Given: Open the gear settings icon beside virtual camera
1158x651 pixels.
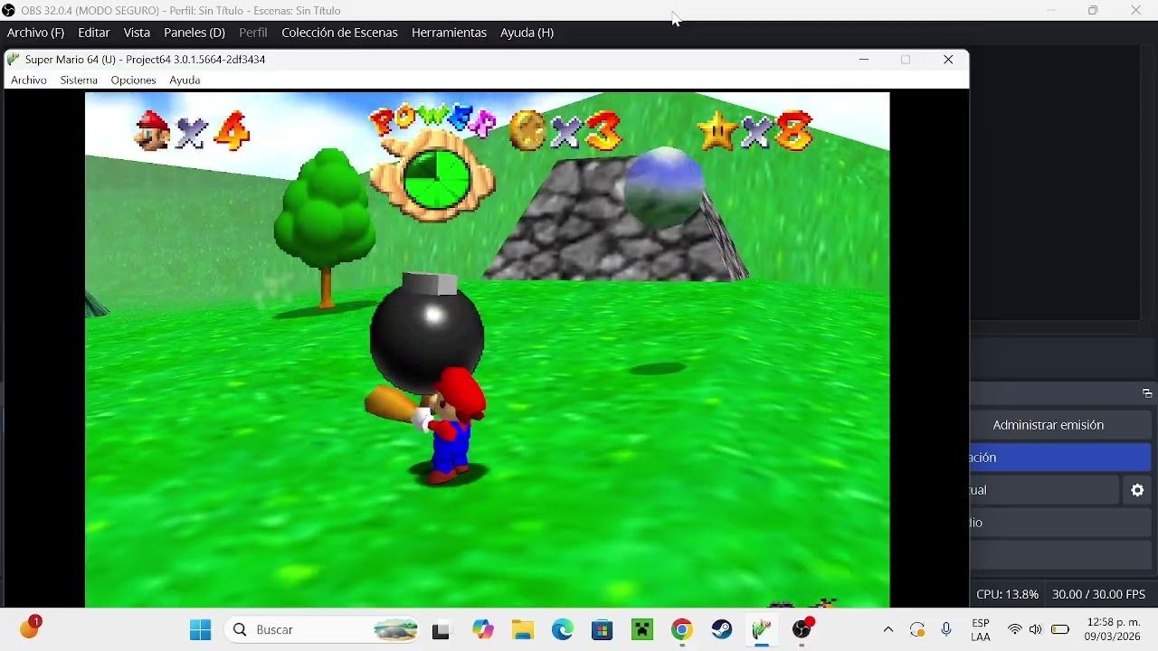Looking at the screenshot, I should click(x=1137, y=490).
